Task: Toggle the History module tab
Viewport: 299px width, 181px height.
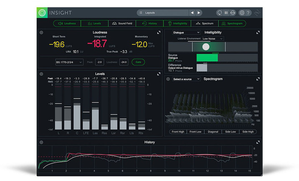Action: [x=149, y=23]
